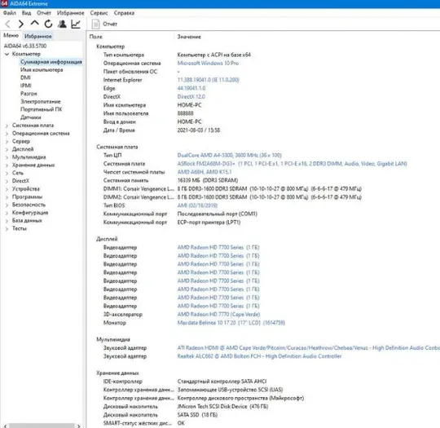This screenshot has width=440, height=428.
Task: Expand the DirectX tree node
Action: pyautogui.click(x=7, y=181)
